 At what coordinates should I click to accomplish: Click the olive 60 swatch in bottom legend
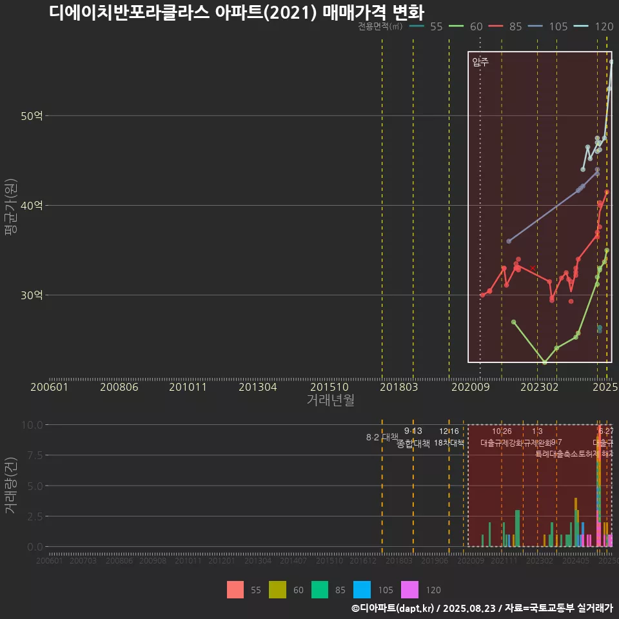point(277,590)
